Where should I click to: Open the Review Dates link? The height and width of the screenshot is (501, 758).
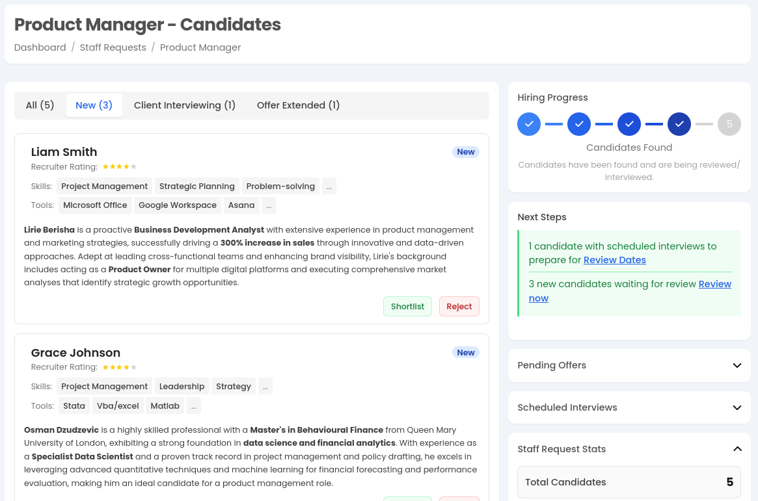(615, 260)
